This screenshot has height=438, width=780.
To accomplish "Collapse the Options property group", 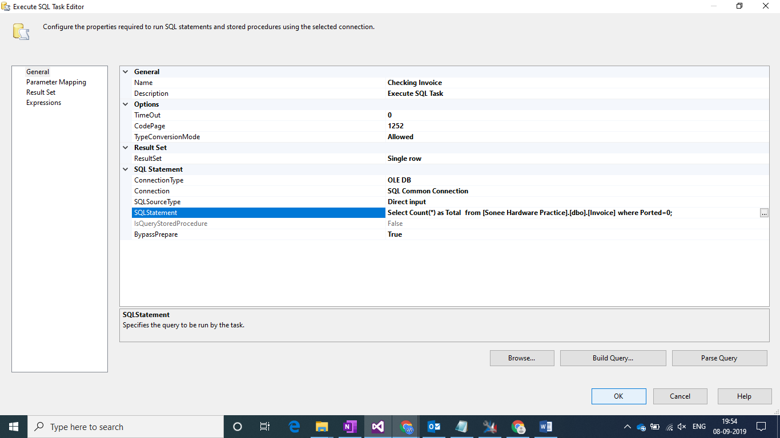I will [126, 104].
